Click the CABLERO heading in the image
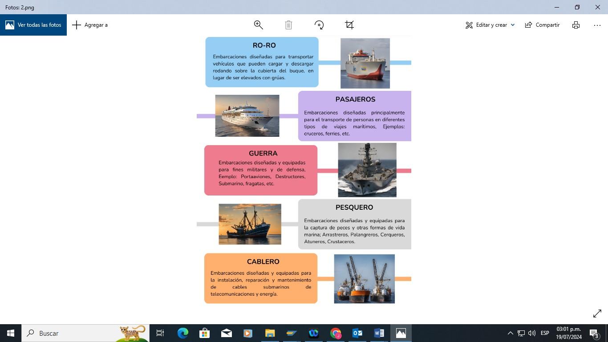The height and width of the screenshot is (342, 608). point(263,262)
